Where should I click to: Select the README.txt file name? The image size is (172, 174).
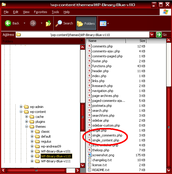point(101,170)
